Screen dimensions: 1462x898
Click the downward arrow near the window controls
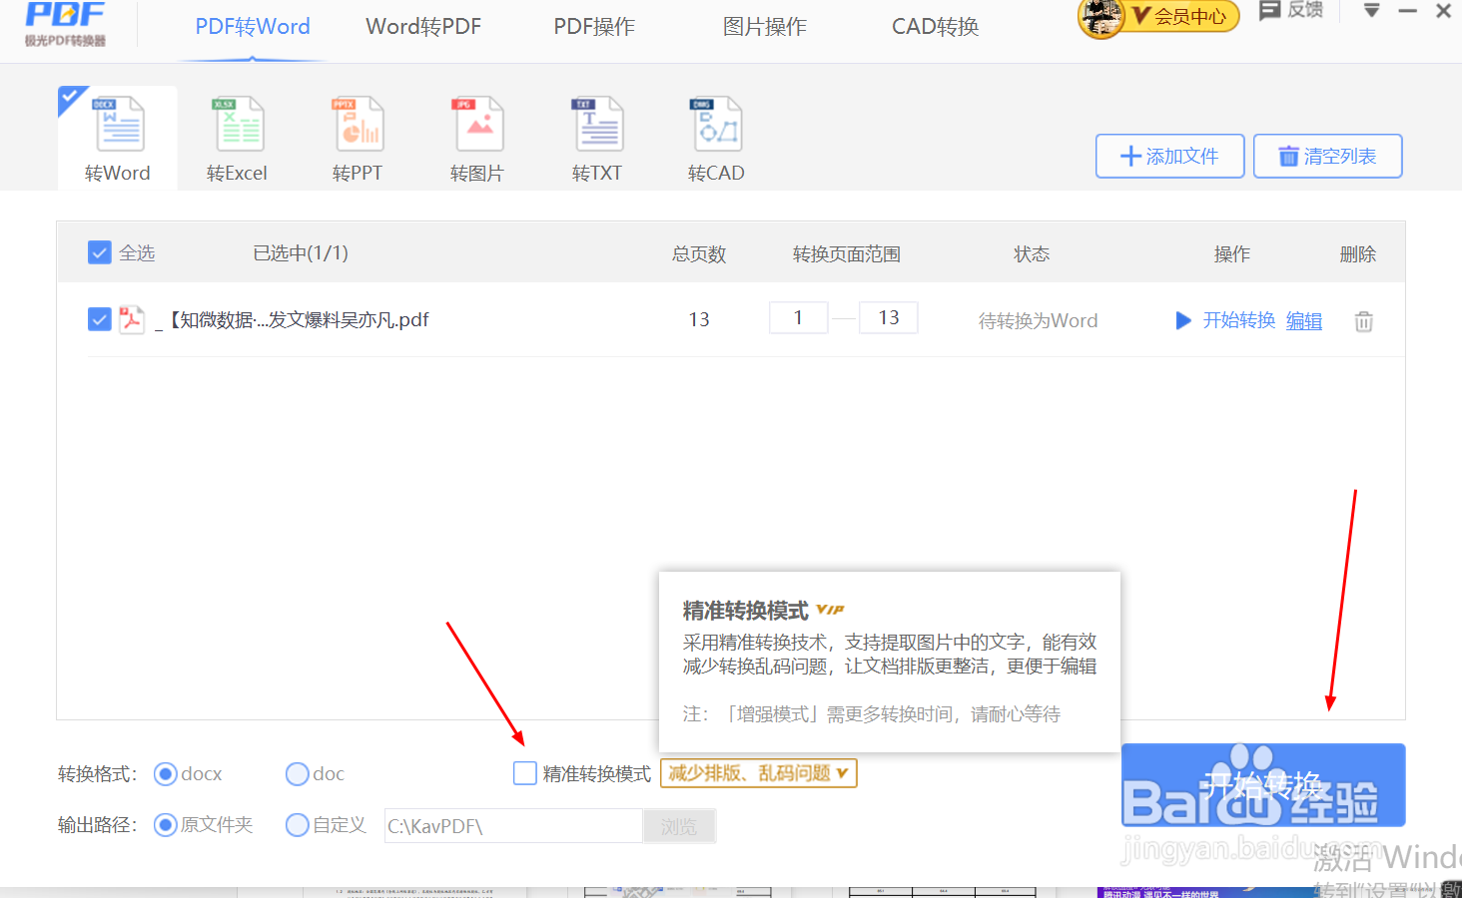(1370, 12)
